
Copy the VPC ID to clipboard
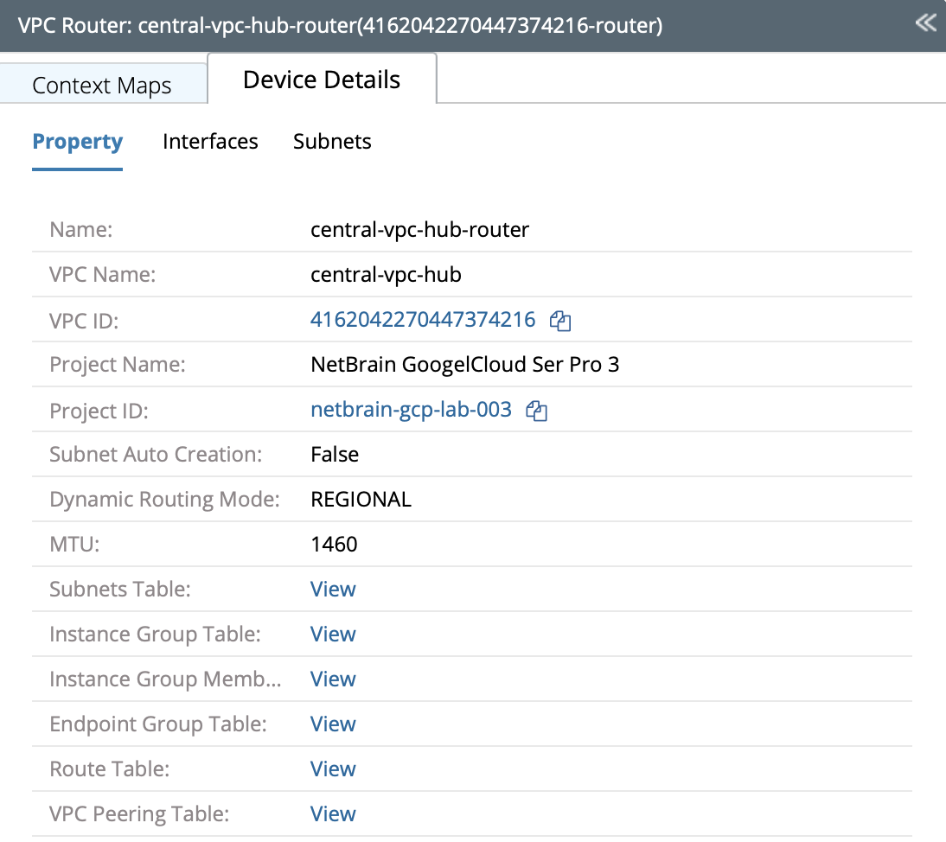point(561,321)
